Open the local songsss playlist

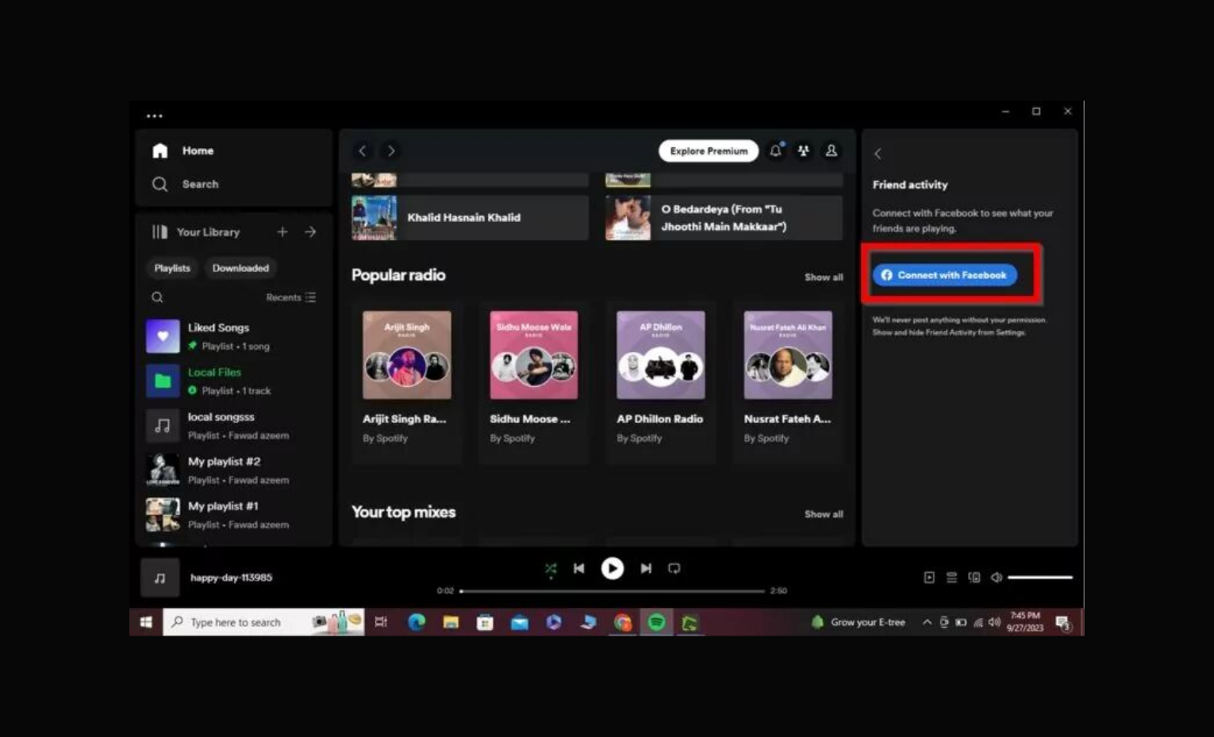(x=234, y=426)
